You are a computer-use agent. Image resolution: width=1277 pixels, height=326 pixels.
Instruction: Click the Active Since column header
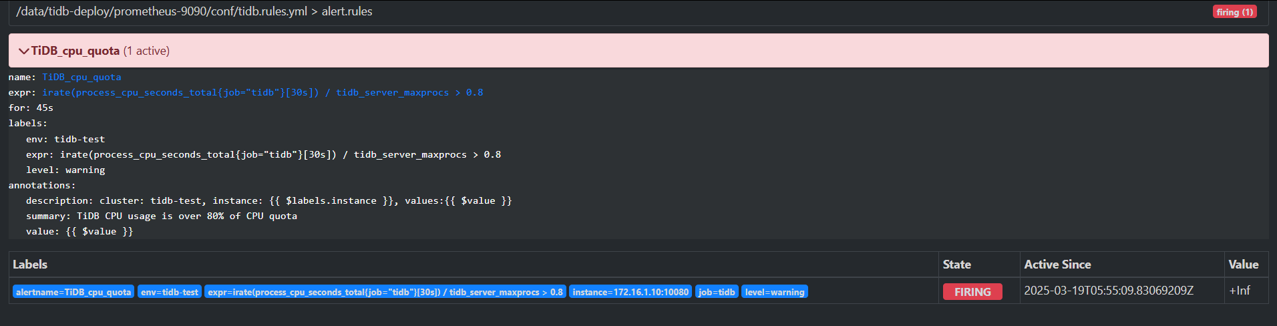pyautogui.click(x=1057, y=265)
